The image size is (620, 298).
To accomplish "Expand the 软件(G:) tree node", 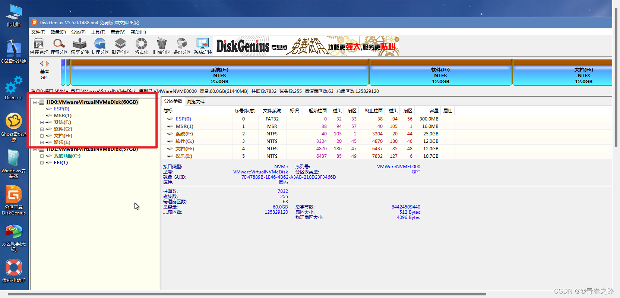I will point(42,129).
